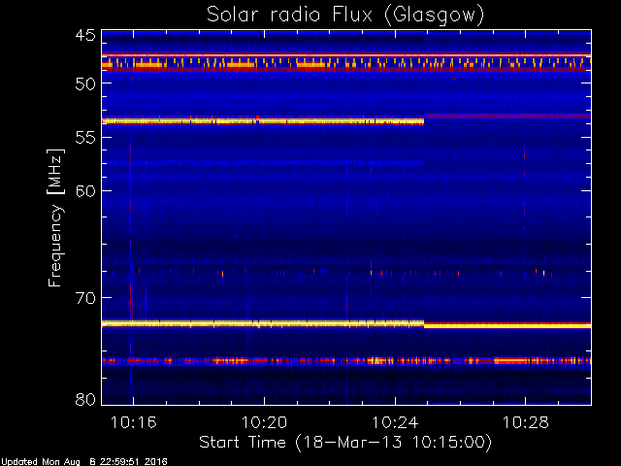This screenshot has height=466, width=621.
Task: Click the time tick label "10:16"
Action: pos(134,422)
